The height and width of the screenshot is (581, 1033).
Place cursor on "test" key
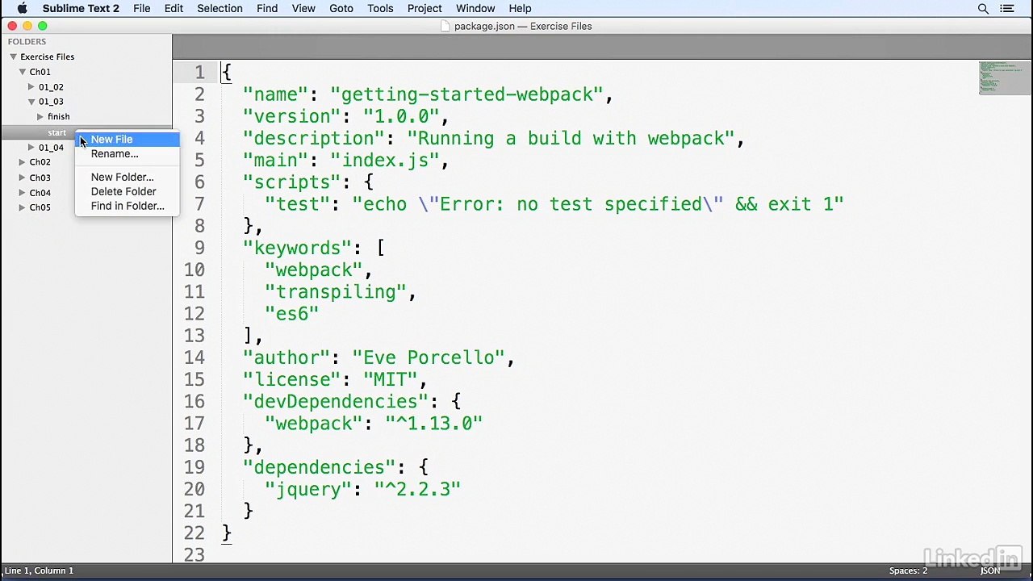[x=298, y=204]
